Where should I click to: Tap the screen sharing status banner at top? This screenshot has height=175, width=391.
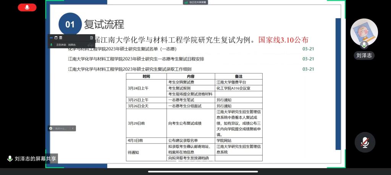click(x=197, y=2)
